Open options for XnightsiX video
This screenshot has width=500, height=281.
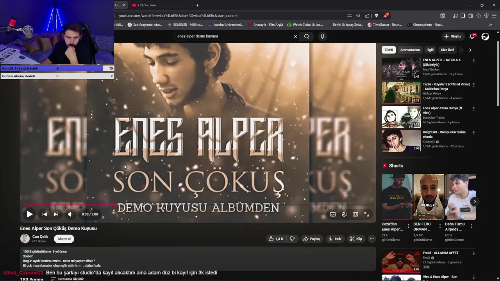tap(474, 133)
